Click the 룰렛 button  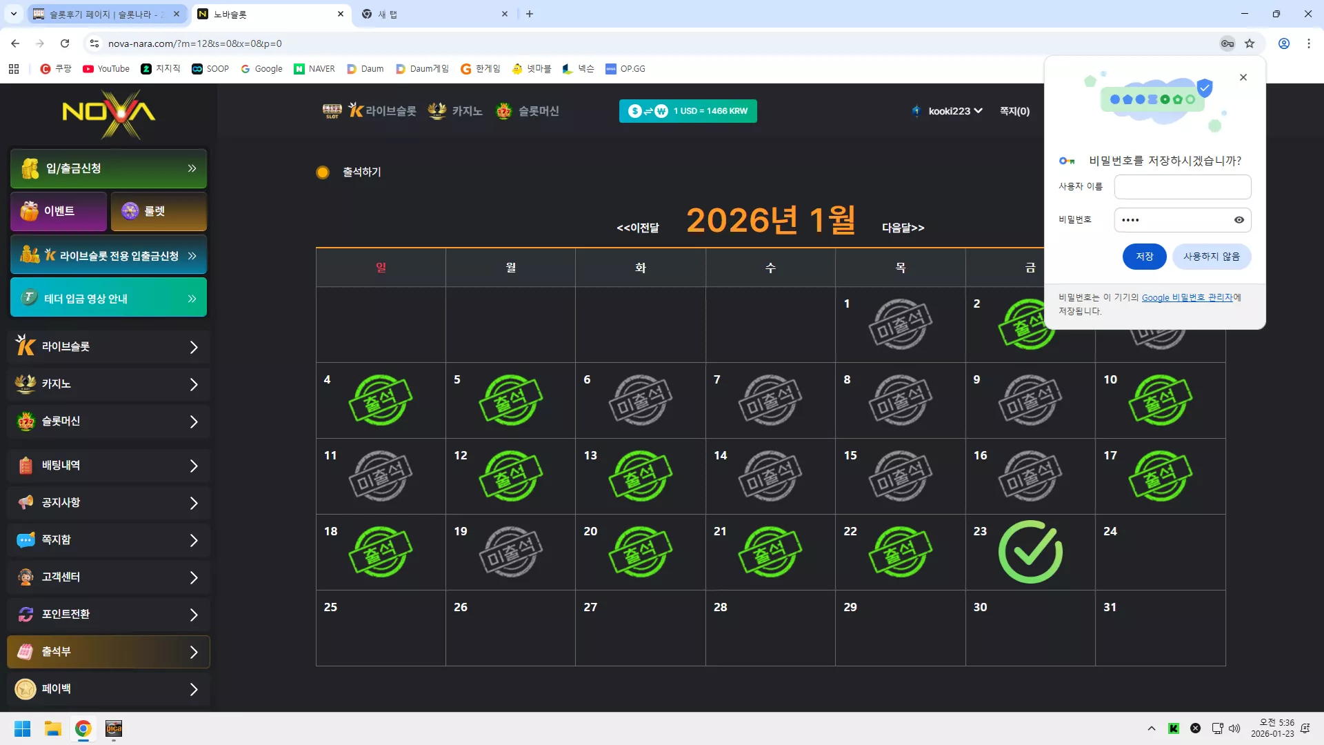(x=159, y=212)
